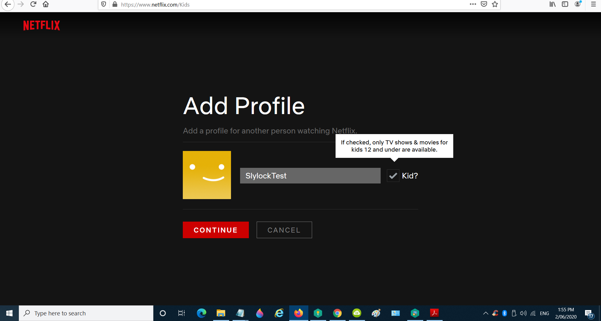Reload the page with the refresh icon
Viewport: 601px width, 321px height.
pyautogui.click(x=33, y=4)
